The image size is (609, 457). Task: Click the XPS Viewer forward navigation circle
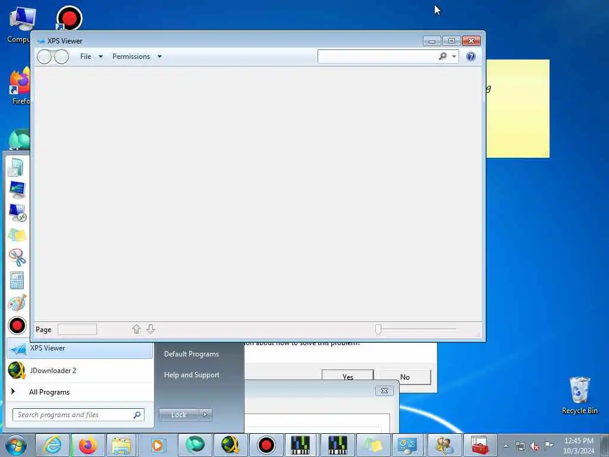point(61,57)
